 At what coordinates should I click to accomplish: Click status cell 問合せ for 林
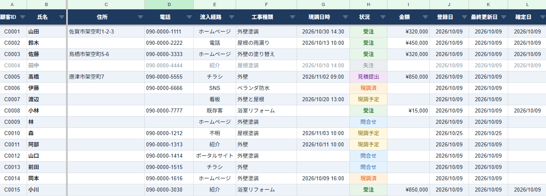tap(368, 122)
